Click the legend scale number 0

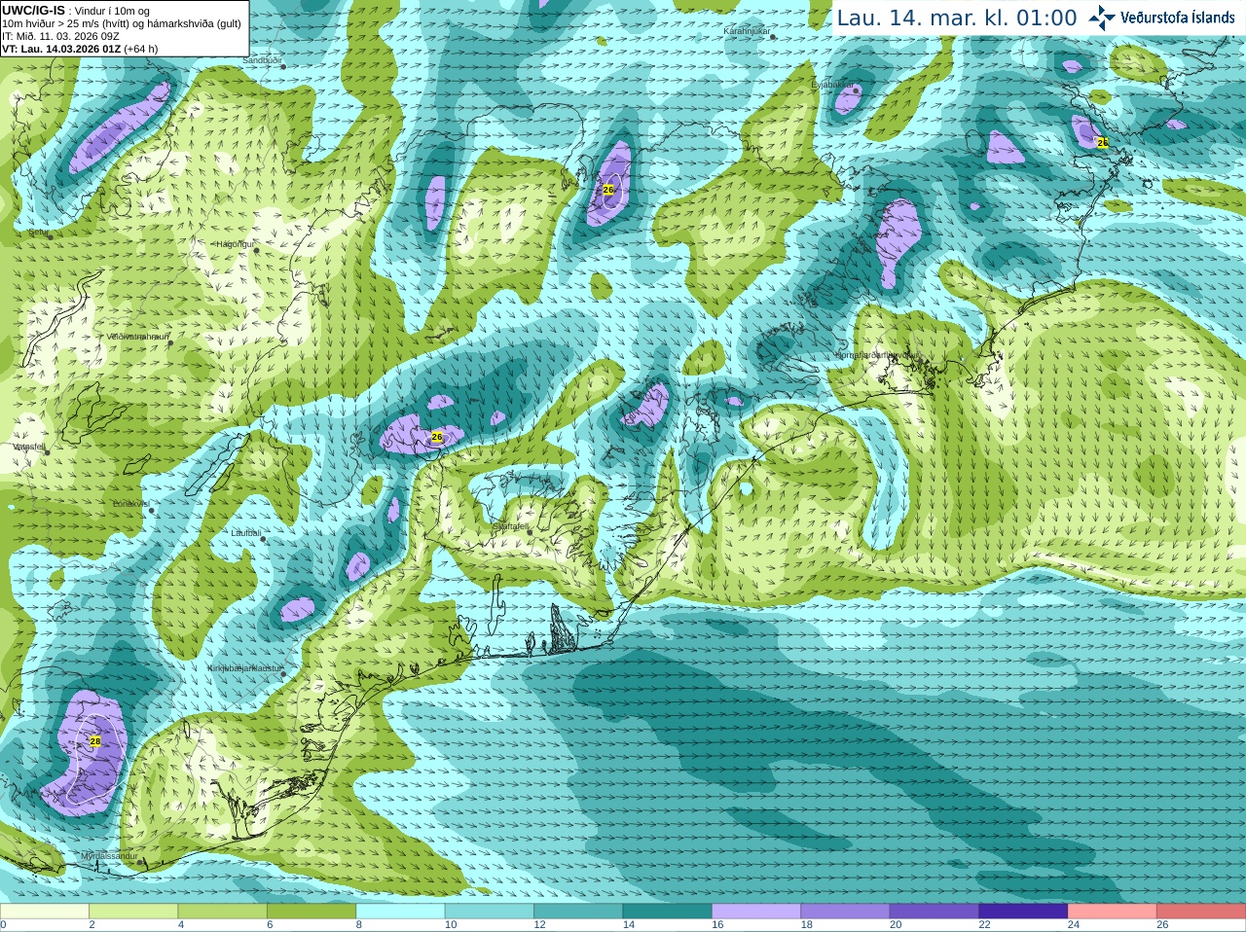(x=3, y=925)
